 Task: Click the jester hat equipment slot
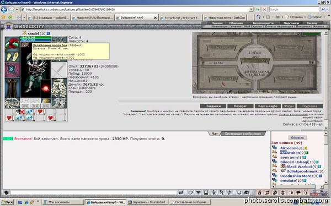click(x=12, y=44)
